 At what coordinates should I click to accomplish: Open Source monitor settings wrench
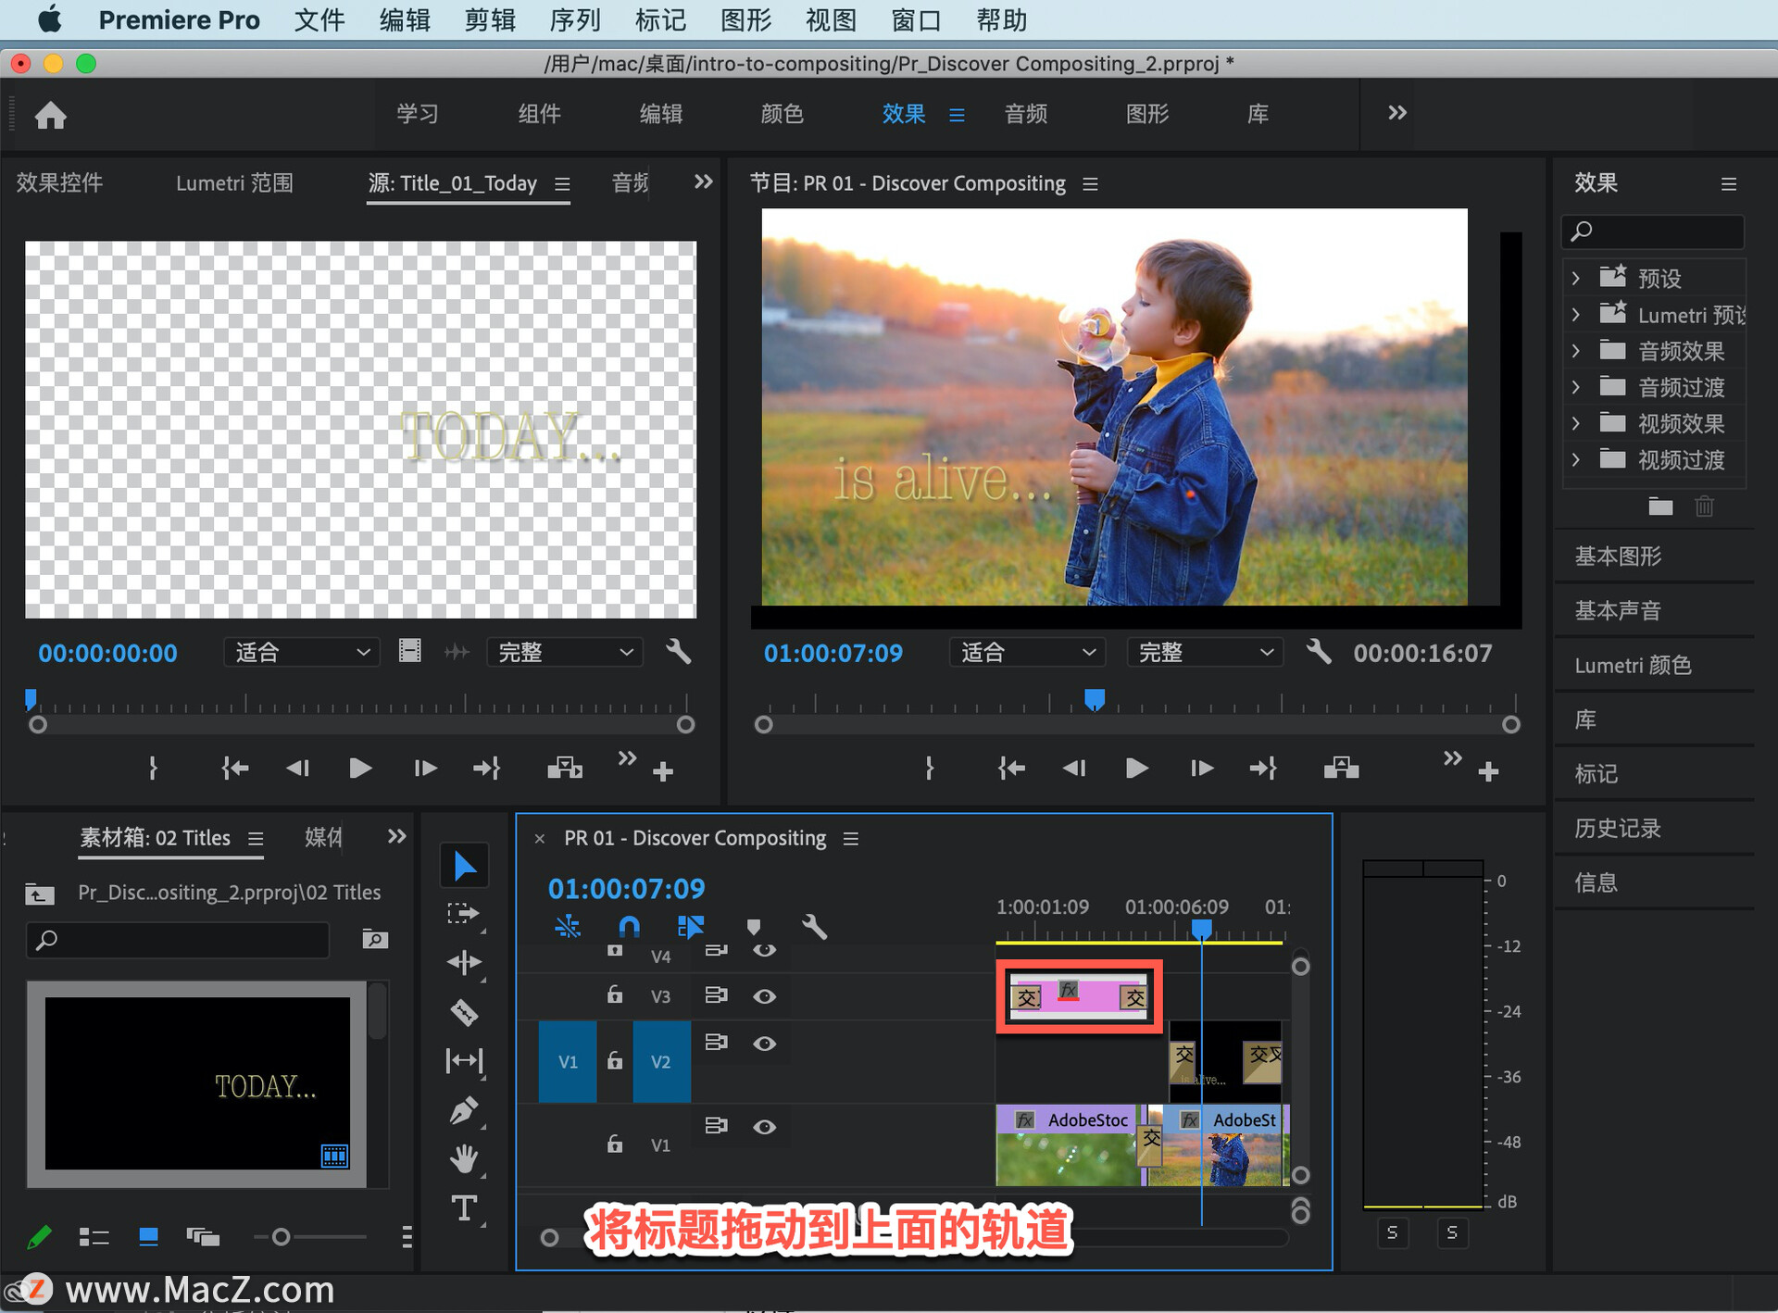coord(679,652)
